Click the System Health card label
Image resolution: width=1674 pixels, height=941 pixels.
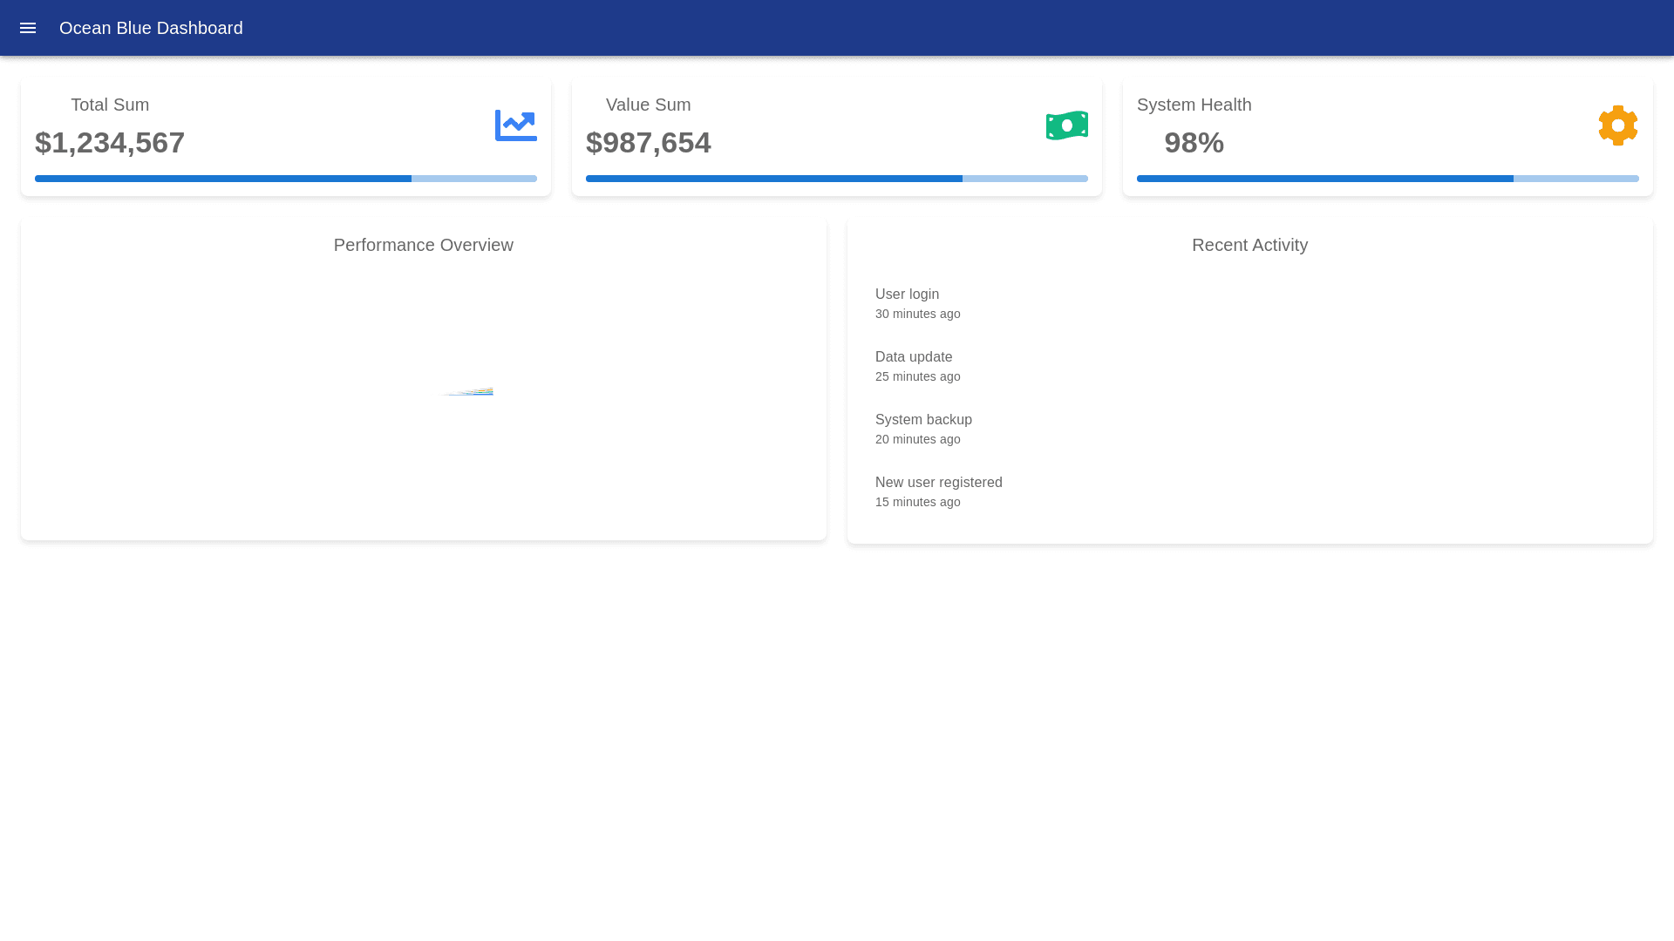click(x=1194, y=105)
